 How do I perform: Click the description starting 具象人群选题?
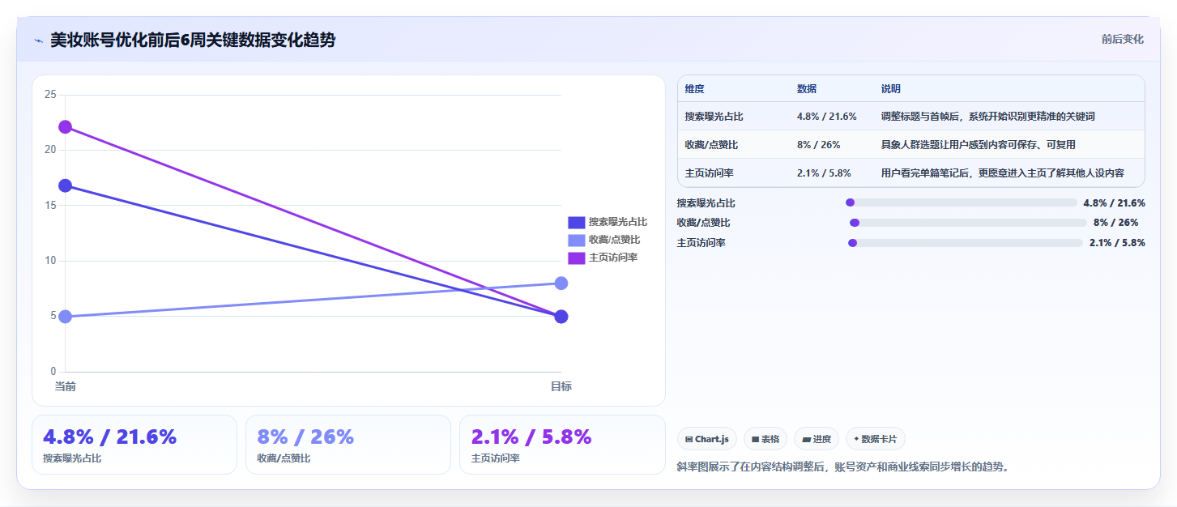tap(979, 145)
